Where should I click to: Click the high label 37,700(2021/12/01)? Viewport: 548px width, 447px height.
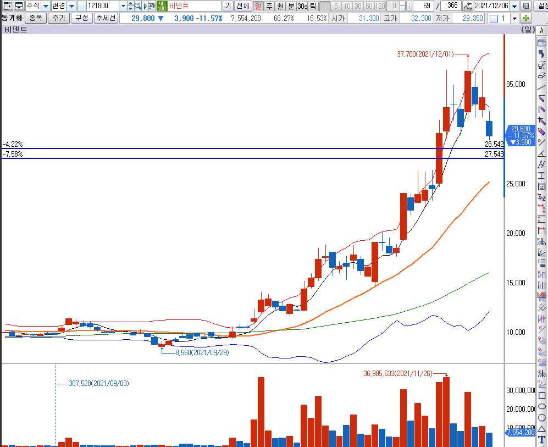pos(425,54)
